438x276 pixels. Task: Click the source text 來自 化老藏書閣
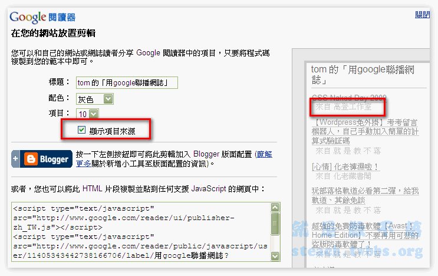tap(343, 176)
